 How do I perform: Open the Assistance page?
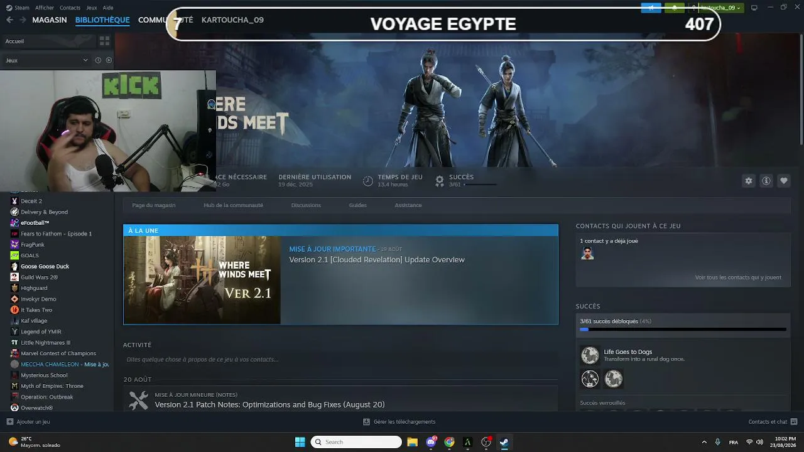pos(408,205)
